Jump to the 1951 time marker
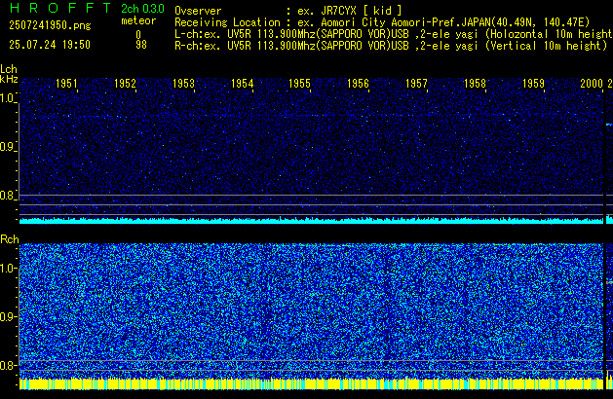 point(66,84)
